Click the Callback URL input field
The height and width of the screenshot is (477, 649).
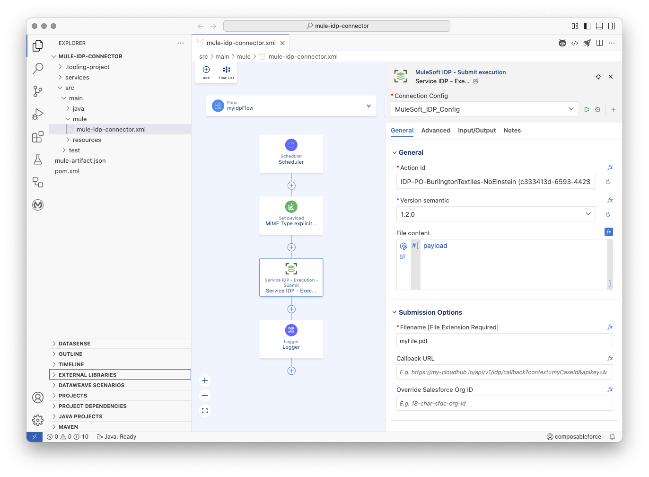click(504, 372)
